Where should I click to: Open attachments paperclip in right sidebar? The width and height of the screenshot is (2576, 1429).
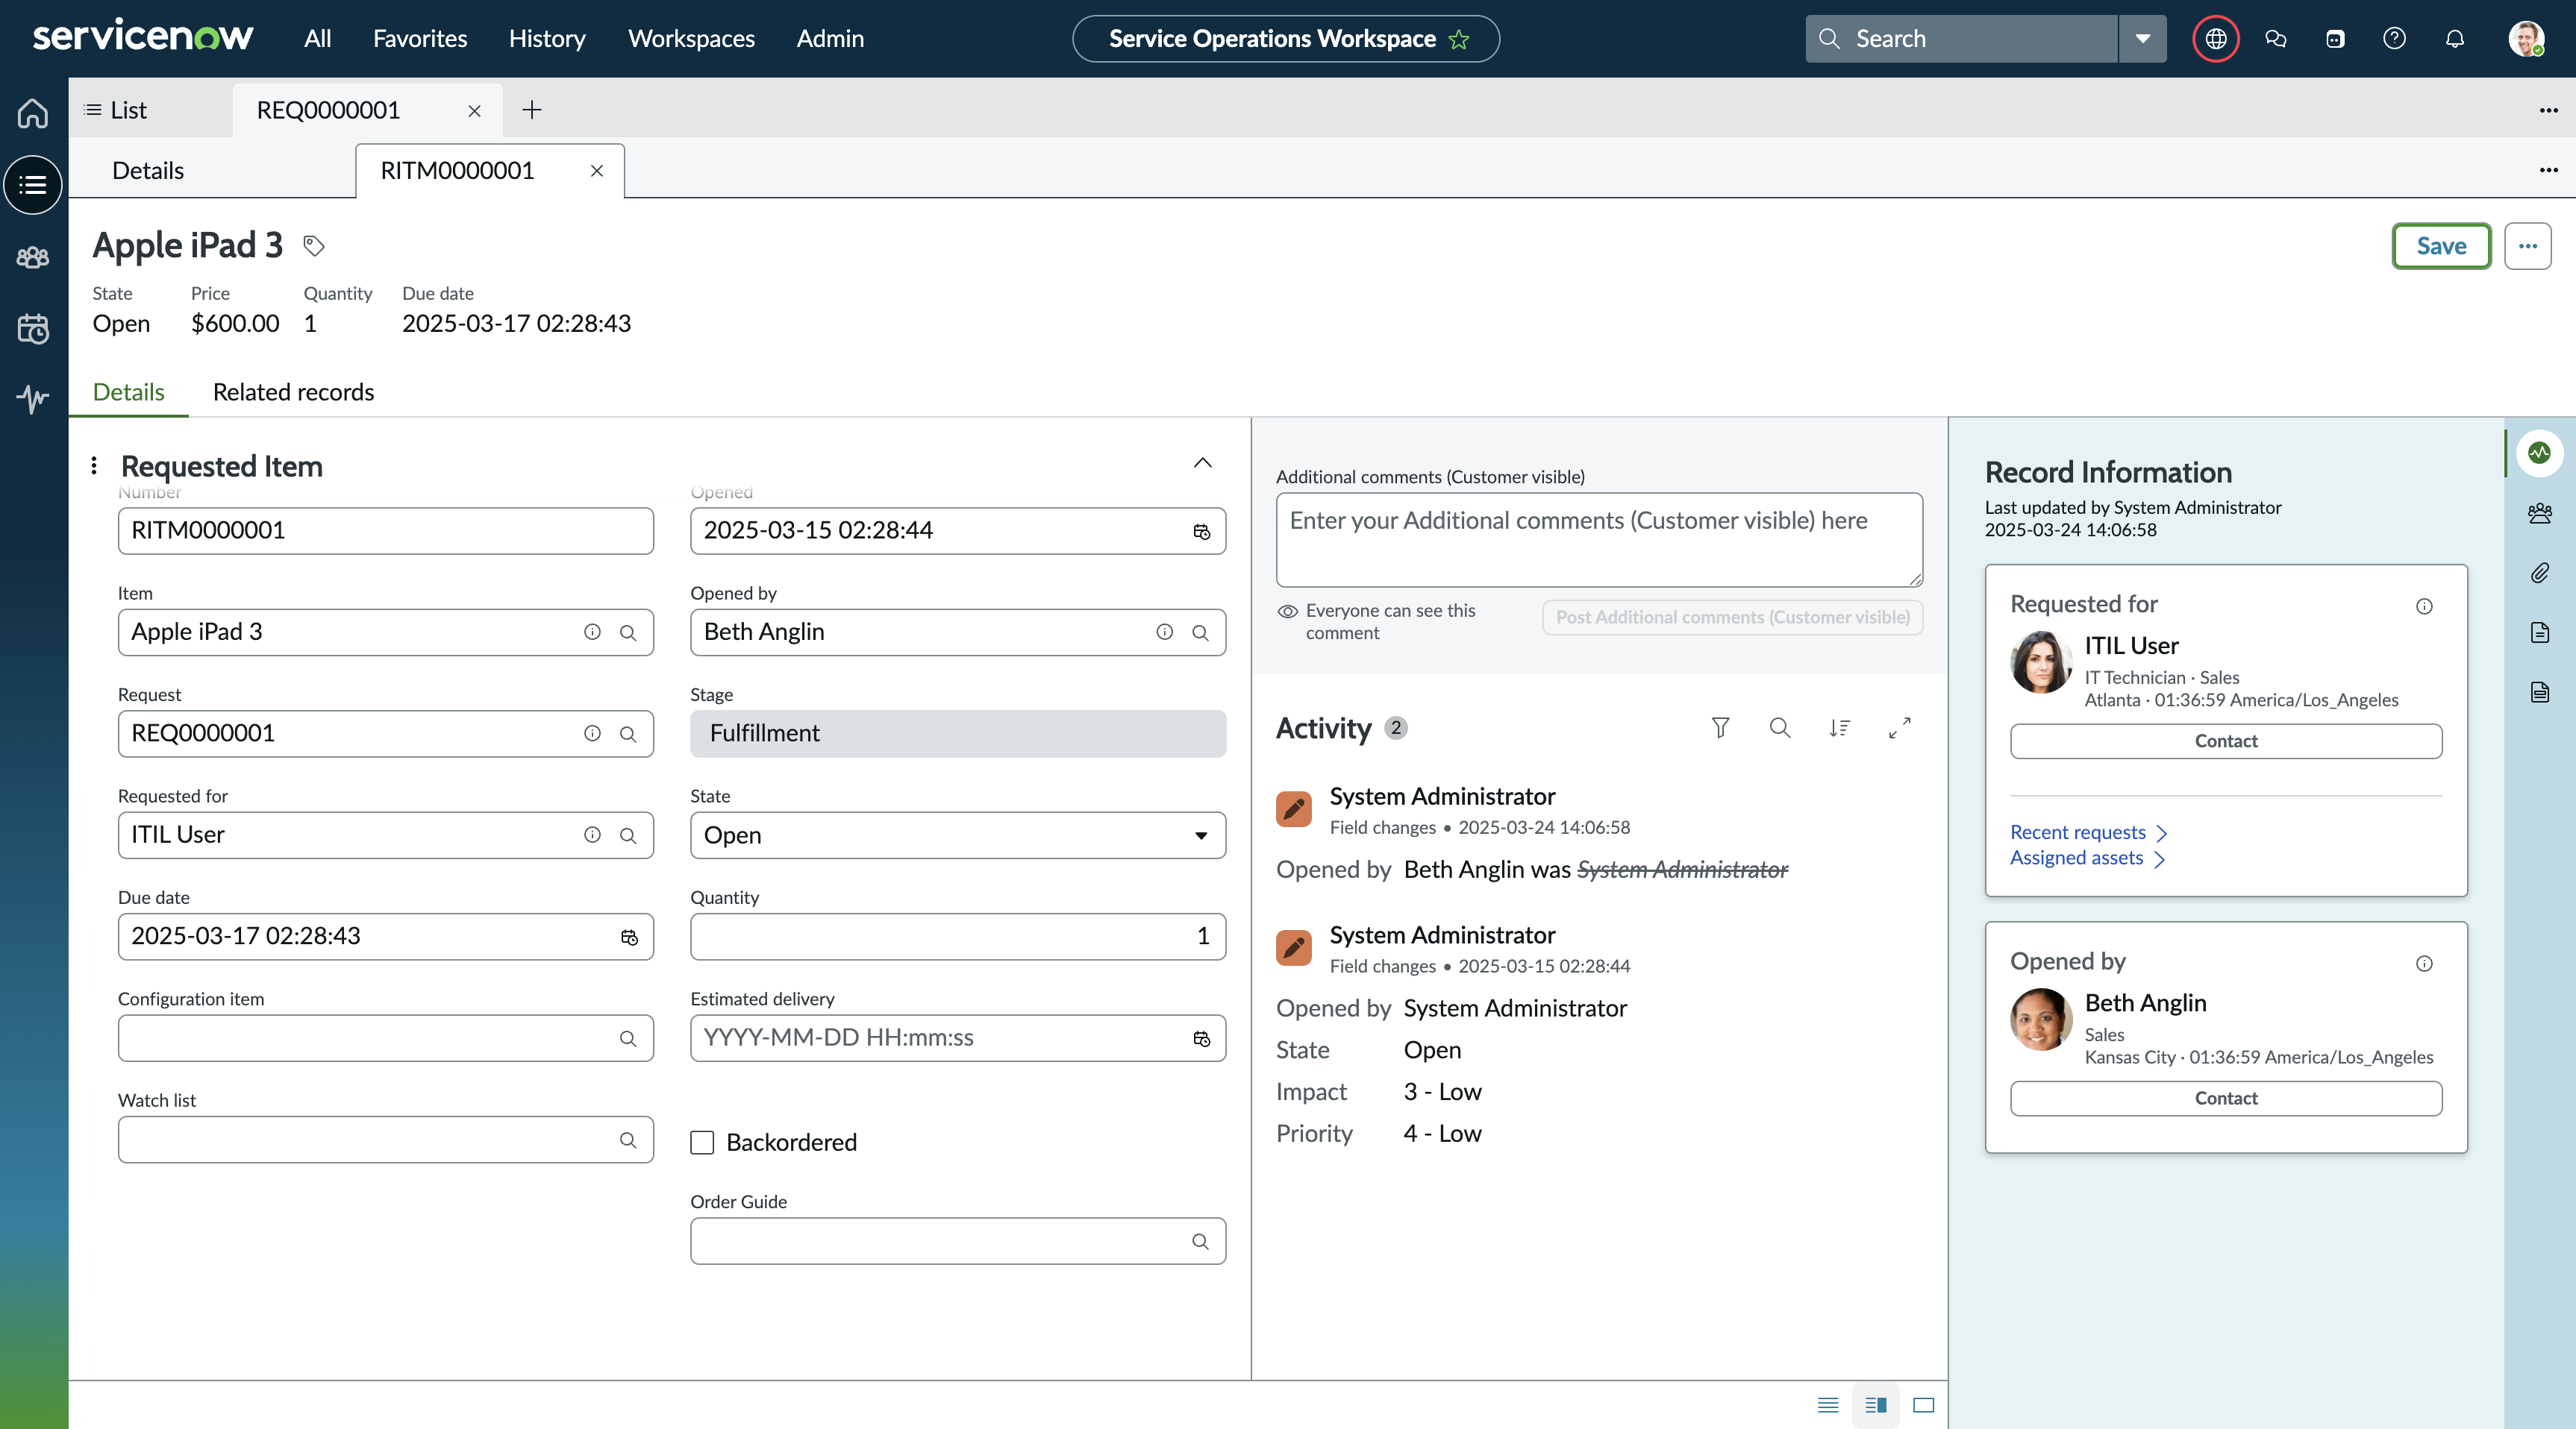(x=2540, y=573)
